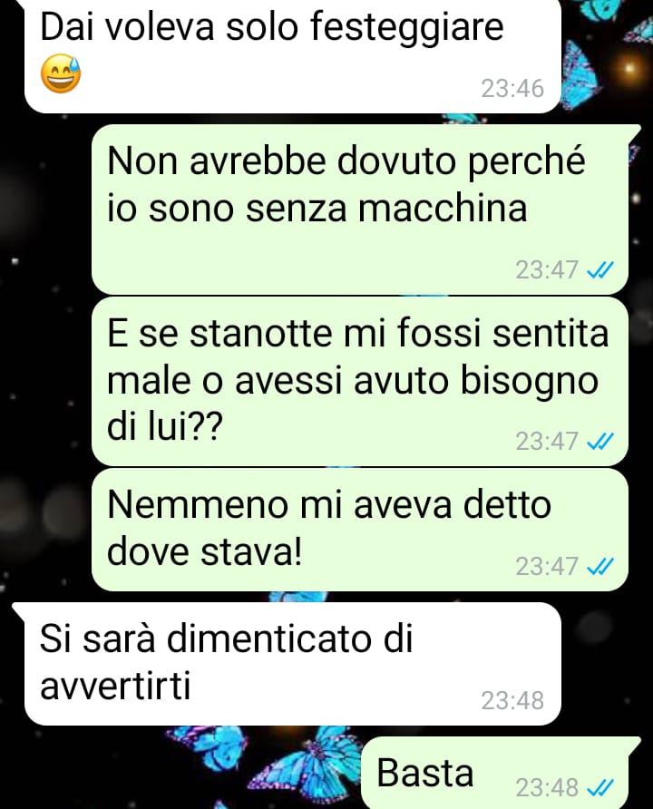This screenshot has height=809, width=653.
Task: Tap blue check marks beside 'Basta'
Action: (601, 787)
